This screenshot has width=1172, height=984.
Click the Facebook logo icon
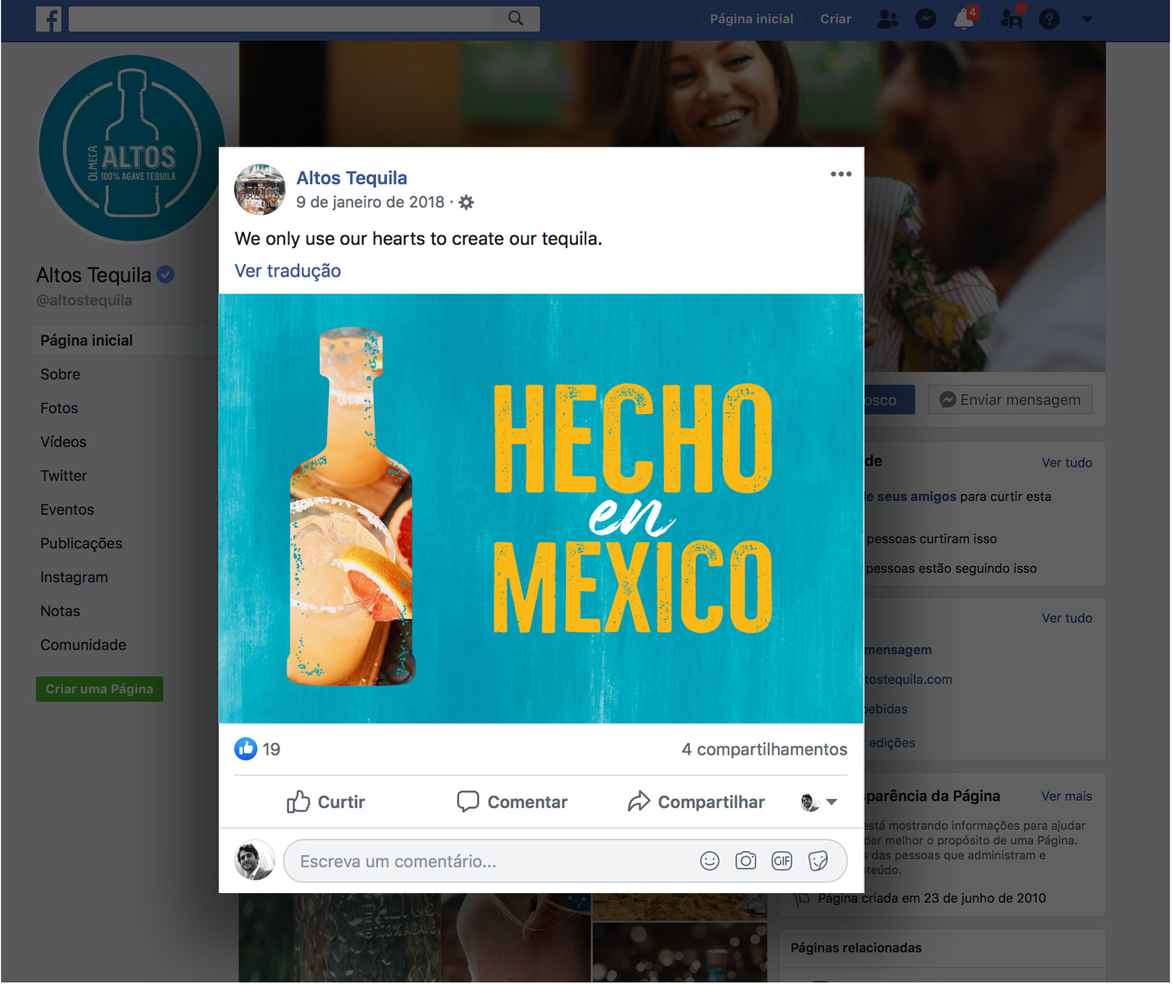48,19
